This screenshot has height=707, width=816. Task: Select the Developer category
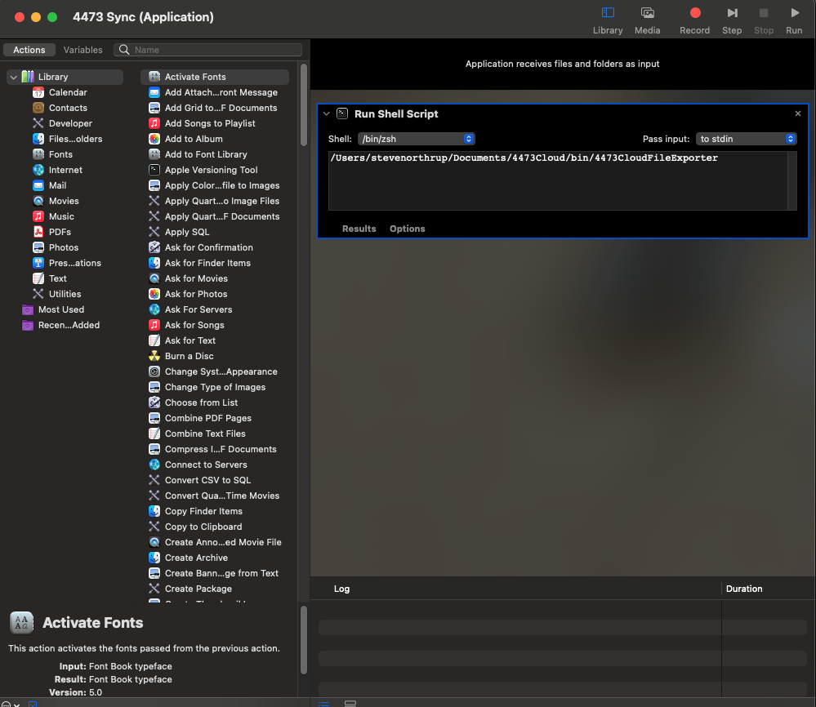70,123
